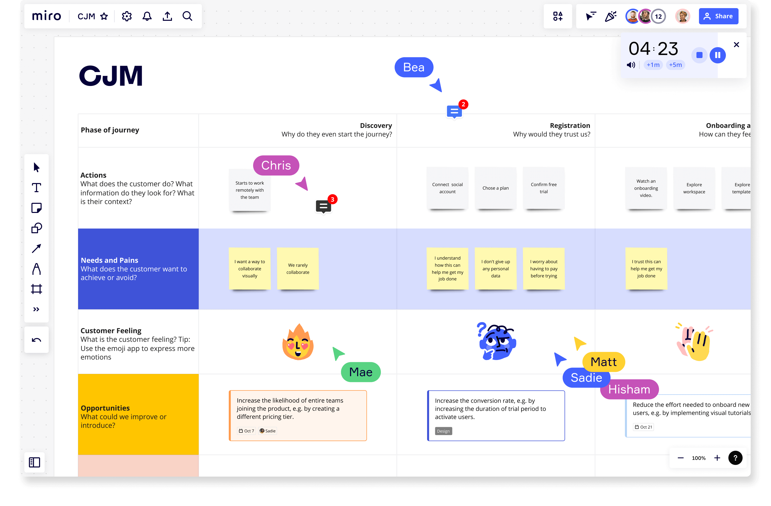771x506 pixels.
Task: Pause the running timer
Action: pos(717,55)
